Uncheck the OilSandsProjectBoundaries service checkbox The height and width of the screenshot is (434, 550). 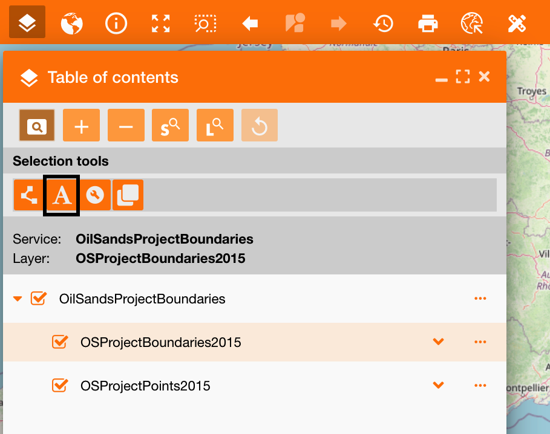click(38, 299)
